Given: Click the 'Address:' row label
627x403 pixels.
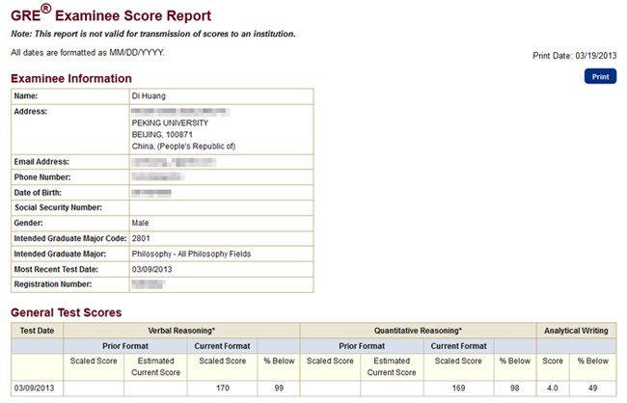Looking at the screenshot, I should tap(31, 112).
